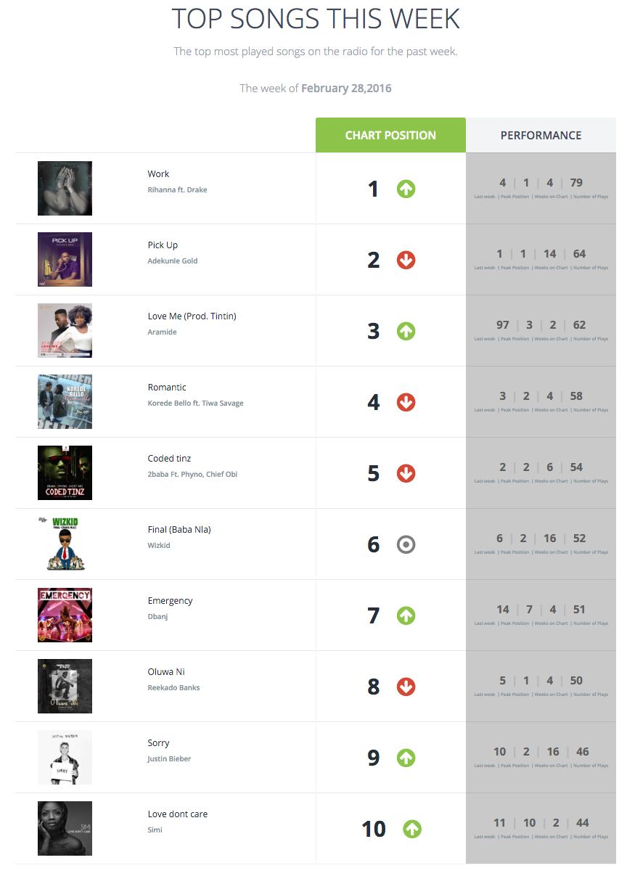Viewport: 627px width, 876px height.
Task: Click the green up arrow at position 10
Action: (x=411, y=830)
